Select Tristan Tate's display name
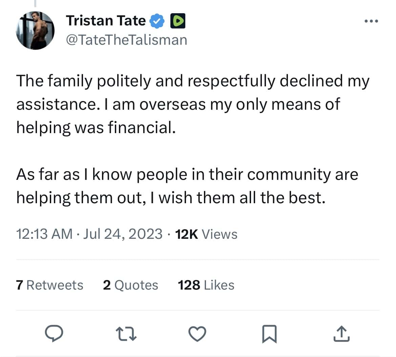This screenshot has height=357, width=396. 106,20
